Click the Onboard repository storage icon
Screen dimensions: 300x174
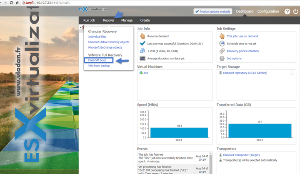tap(220, 73)
